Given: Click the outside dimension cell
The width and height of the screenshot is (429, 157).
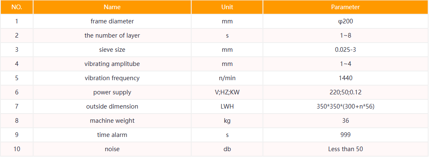Looking at the screenshot, I should coord(112,106).
